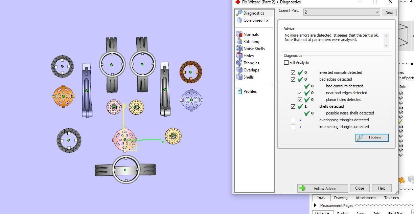Enable overlapping triangles detected checkbox
This screenshot has height=214, width=414.
[293, 120]
